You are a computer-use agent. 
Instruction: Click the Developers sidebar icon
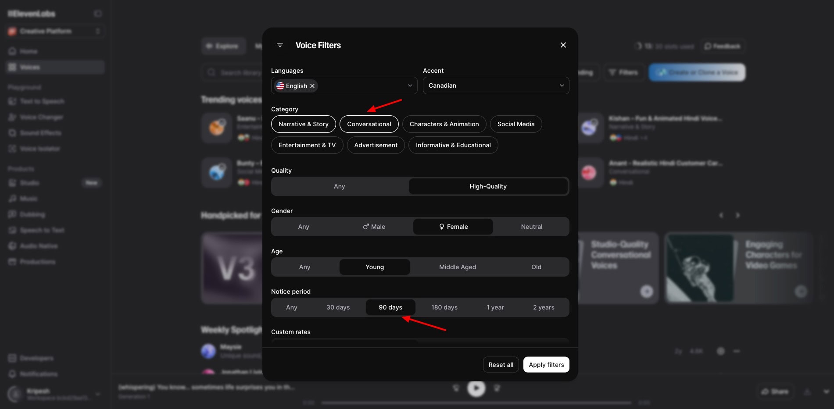point(12,358)
